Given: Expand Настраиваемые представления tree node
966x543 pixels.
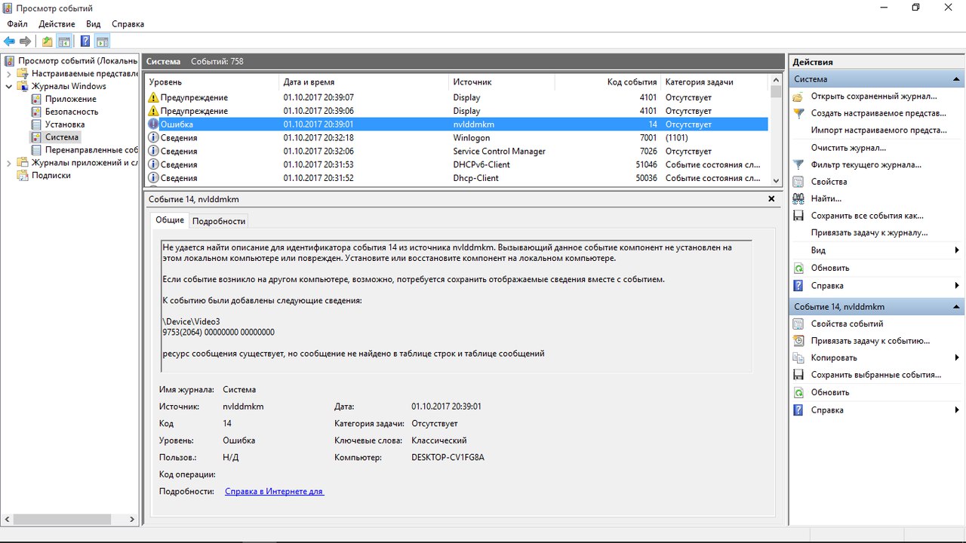Looking at the screenshot, I should click(9, 74).
